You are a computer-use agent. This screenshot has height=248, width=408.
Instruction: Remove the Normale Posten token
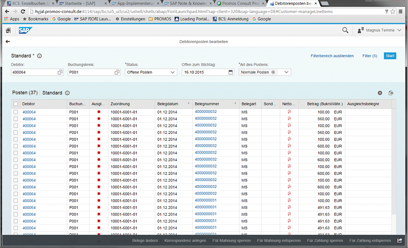[273, 72]
